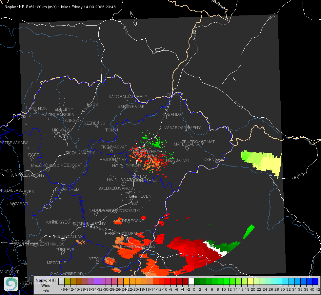
Task: Click the DERECSKE city label
Action: [133, 221]
